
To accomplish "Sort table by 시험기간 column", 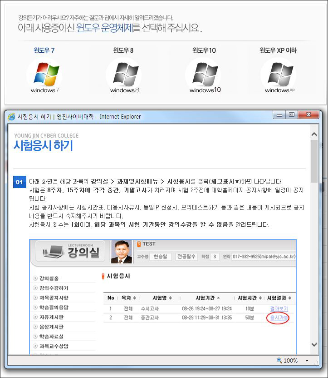I will [207, 298].
